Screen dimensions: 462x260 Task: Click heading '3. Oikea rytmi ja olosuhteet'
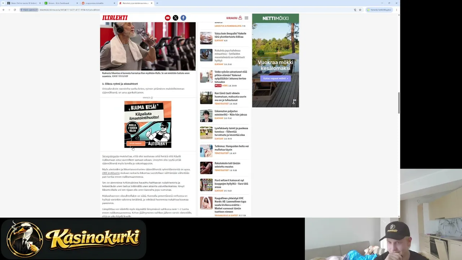120,84
